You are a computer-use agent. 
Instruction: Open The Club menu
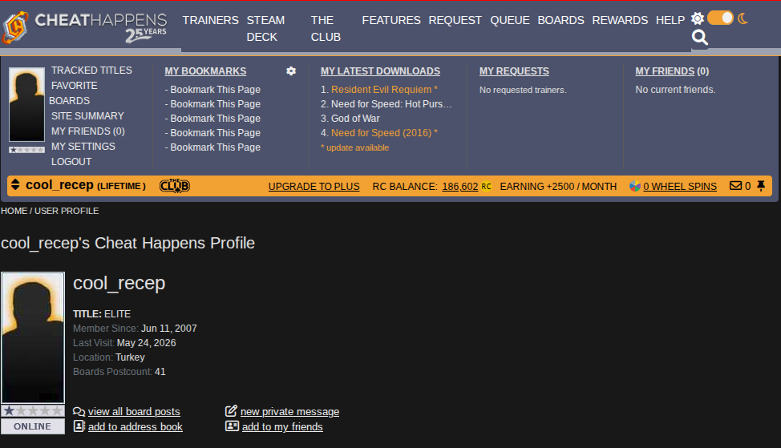(326, 29)
